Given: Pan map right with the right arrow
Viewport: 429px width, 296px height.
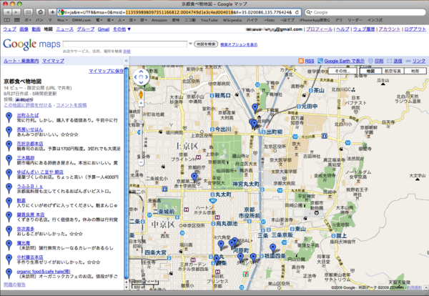Looking at the screenshot, I should pyautogui.click(x=147, y=77).
